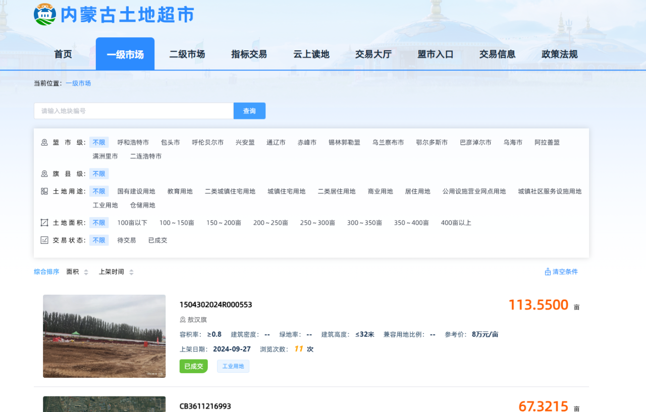Open 政策法规 tab
Viewport: 646px width, 412px height.
560,54
